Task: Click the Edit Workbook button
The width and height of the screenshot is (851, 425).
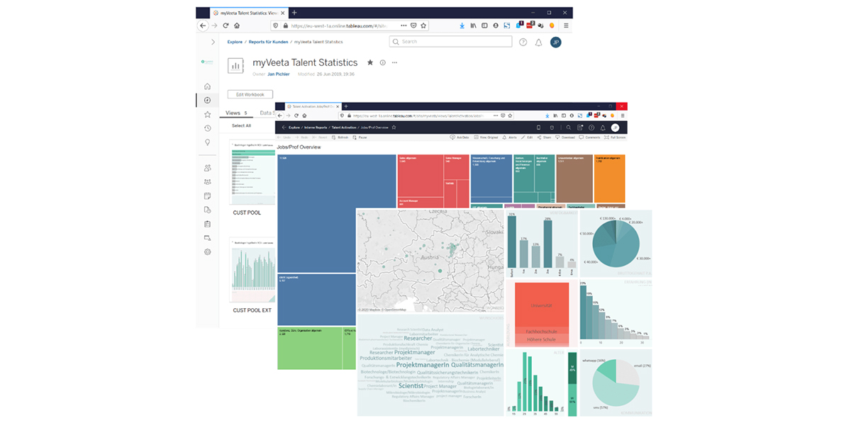Action: tap(250, 94)
